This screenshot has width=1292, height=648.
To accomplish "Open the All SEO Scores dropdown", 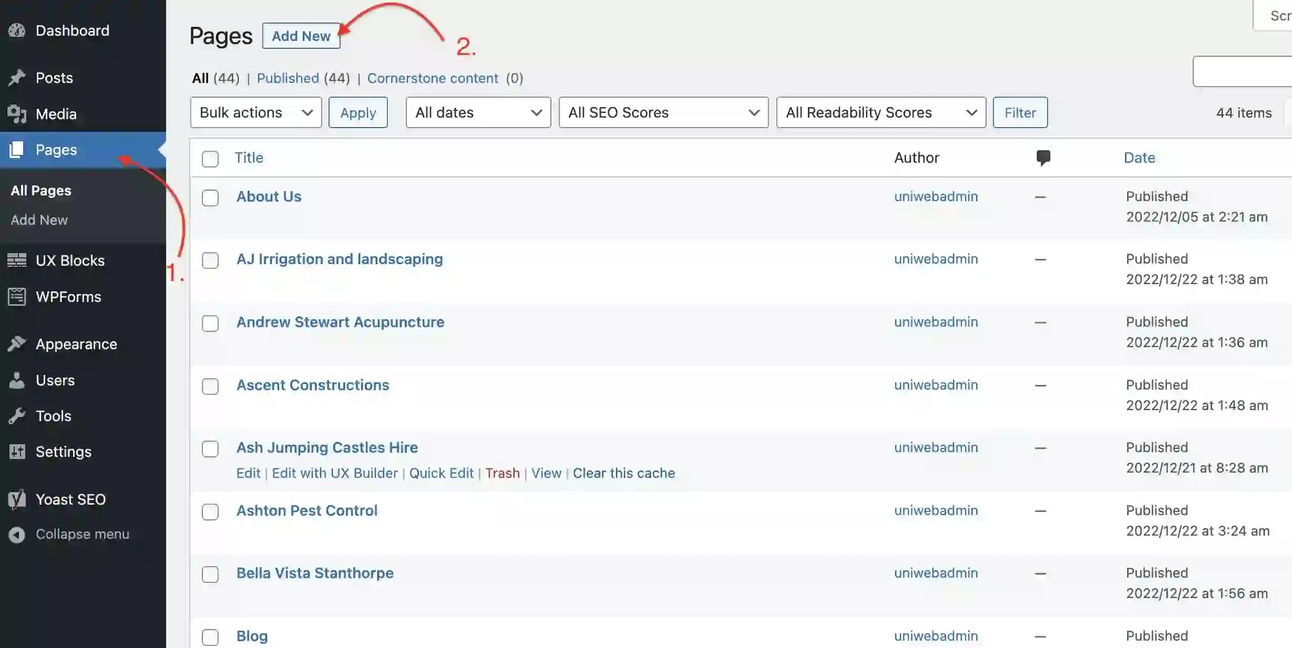I will click(664, 112).
